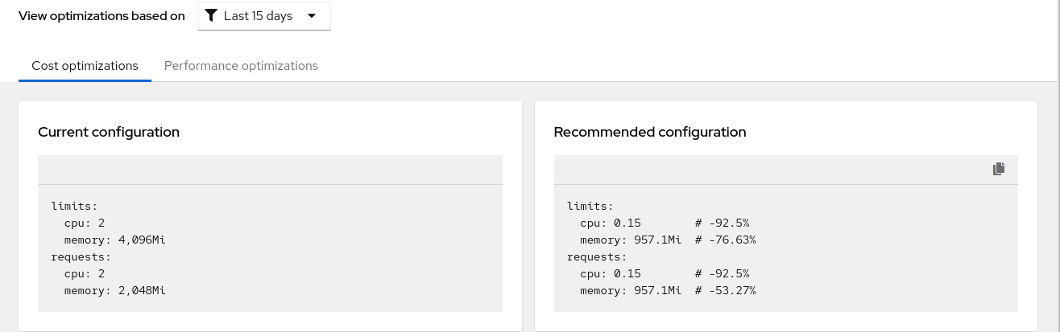
Task: Copy the recommended configuration to clipboard
Action: coord(999,169)
